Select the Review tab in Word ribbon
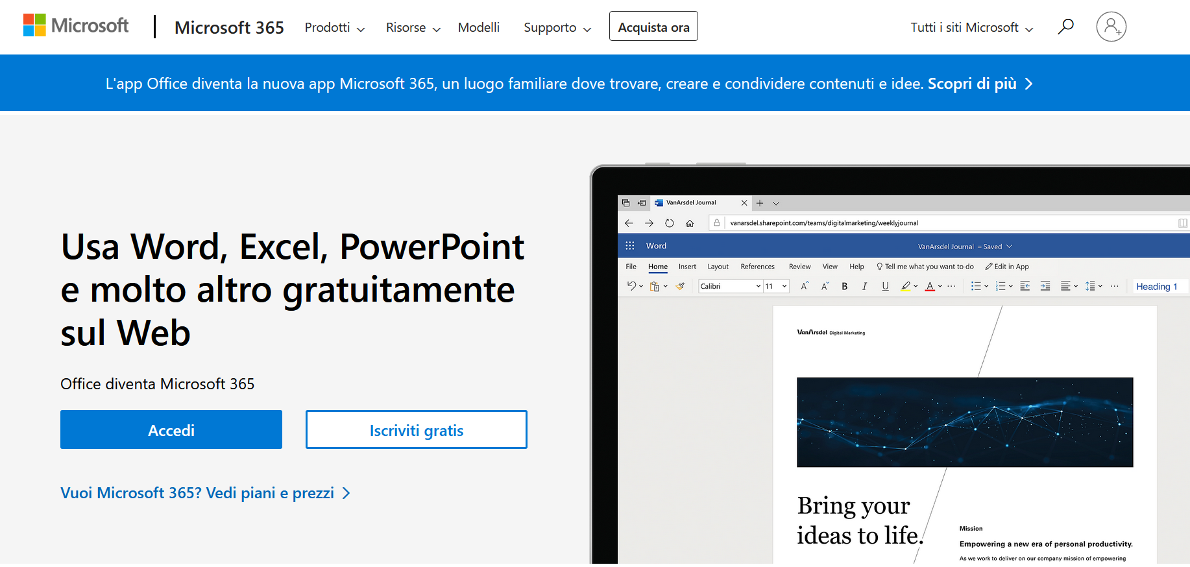 click(x=799, y=267)
